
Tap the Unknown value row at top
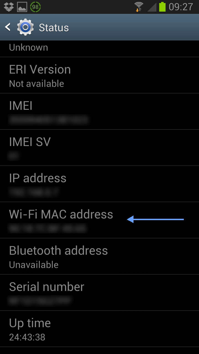click(x=99, y=49)
